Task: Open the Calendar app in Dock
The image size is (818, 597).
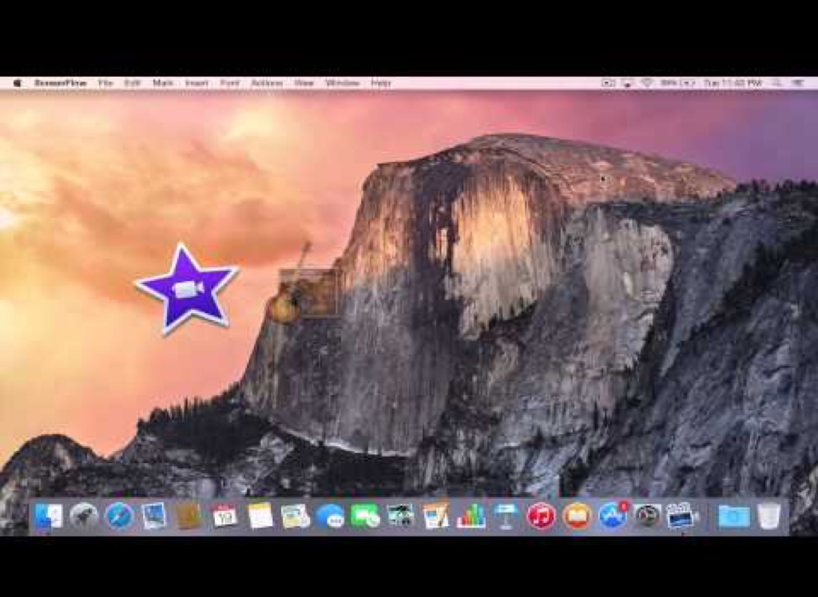Action: pos(225,516)
